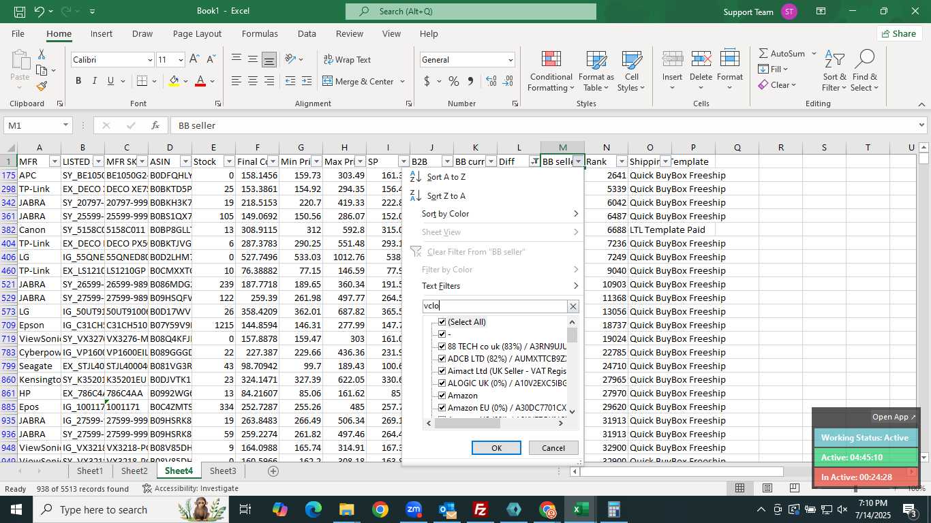Viewport: 931px width, 523px height.
Task: Open Outlook from the taskbar
Action: click(447, 509)
